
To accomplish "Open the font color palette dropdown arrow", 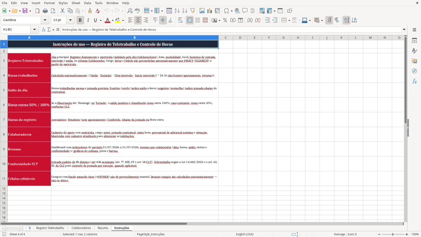I will coord(113,20).
